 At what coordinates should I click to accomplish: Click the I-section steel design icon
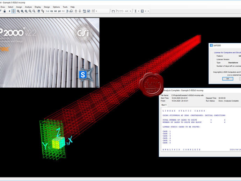point(136,11)
